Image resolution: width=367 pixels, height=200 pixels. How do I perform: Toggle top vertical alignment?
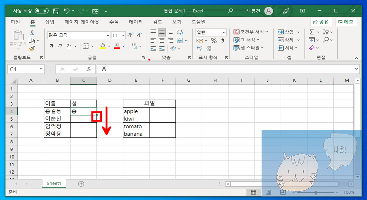pos(153,32)
